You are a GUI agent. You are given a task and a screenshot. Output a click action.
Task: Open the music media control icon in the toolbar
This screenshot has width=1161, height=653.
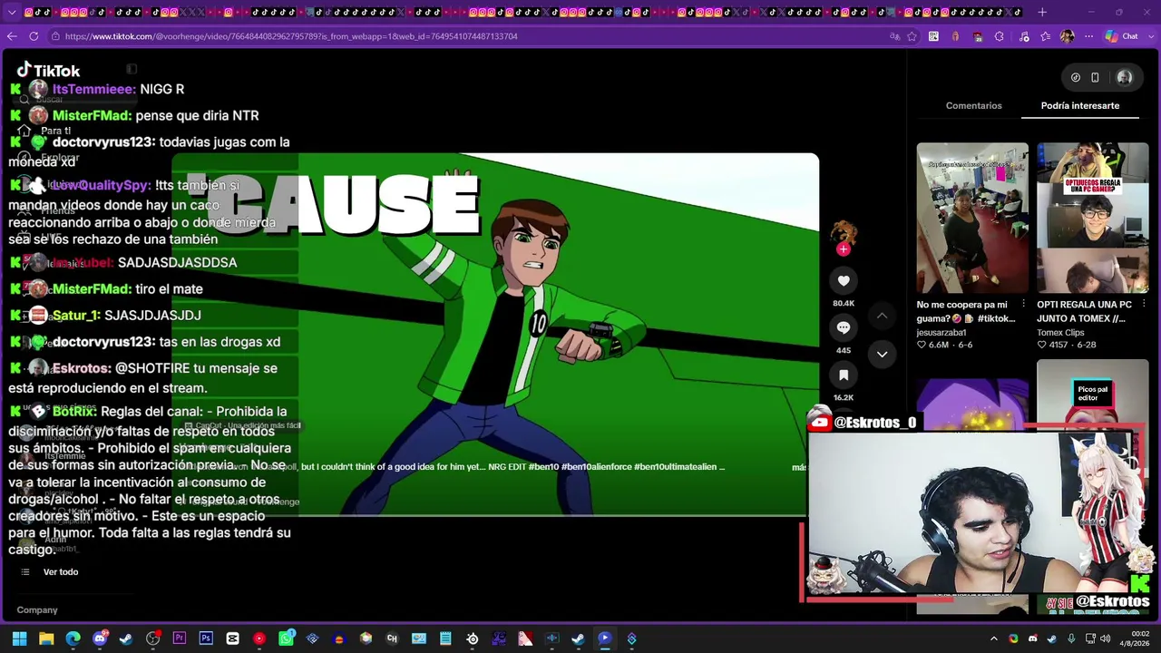[1024, 36]
